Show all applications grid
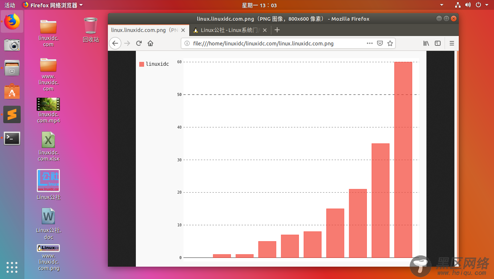Viewport: 494px width, 279px height. pyautogui.click(x=12, y=267)
